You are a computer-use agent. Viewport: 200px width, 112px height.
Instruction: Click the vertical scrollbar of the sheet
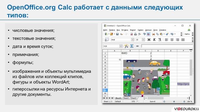tap(191, 73)
